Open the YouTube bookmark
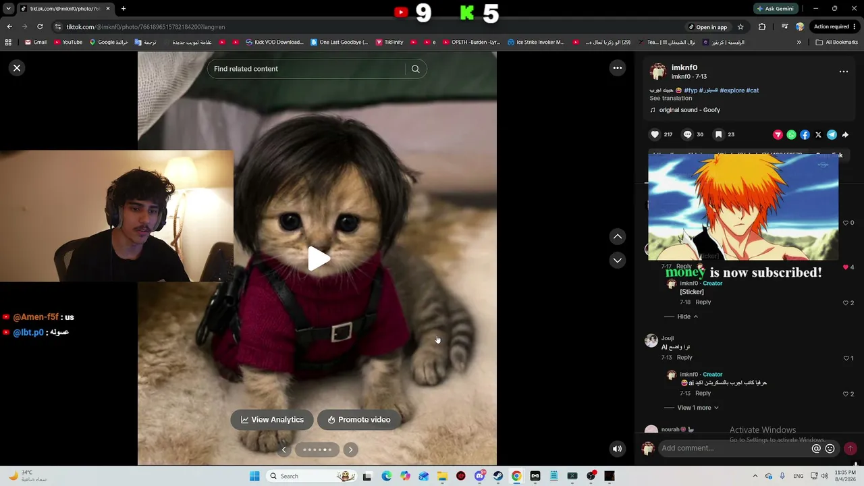This screenshot has height=486, width=864. click(67, 42)
